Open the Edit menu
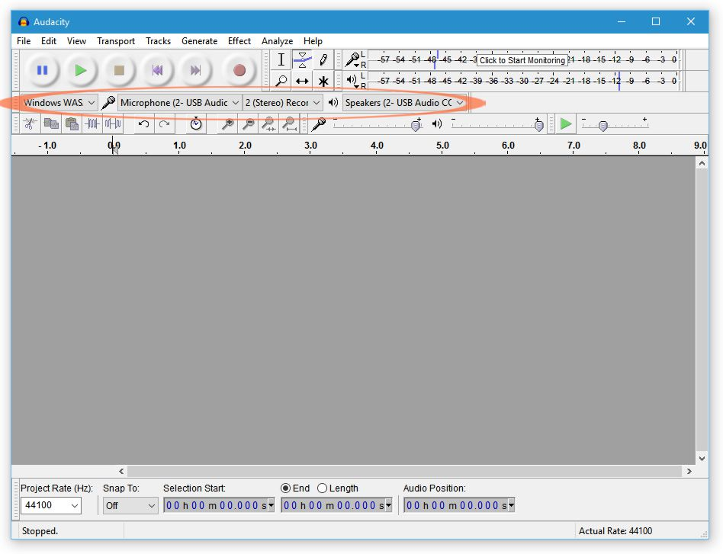Viewport: 723px width, 554px height. pos(48,41)
